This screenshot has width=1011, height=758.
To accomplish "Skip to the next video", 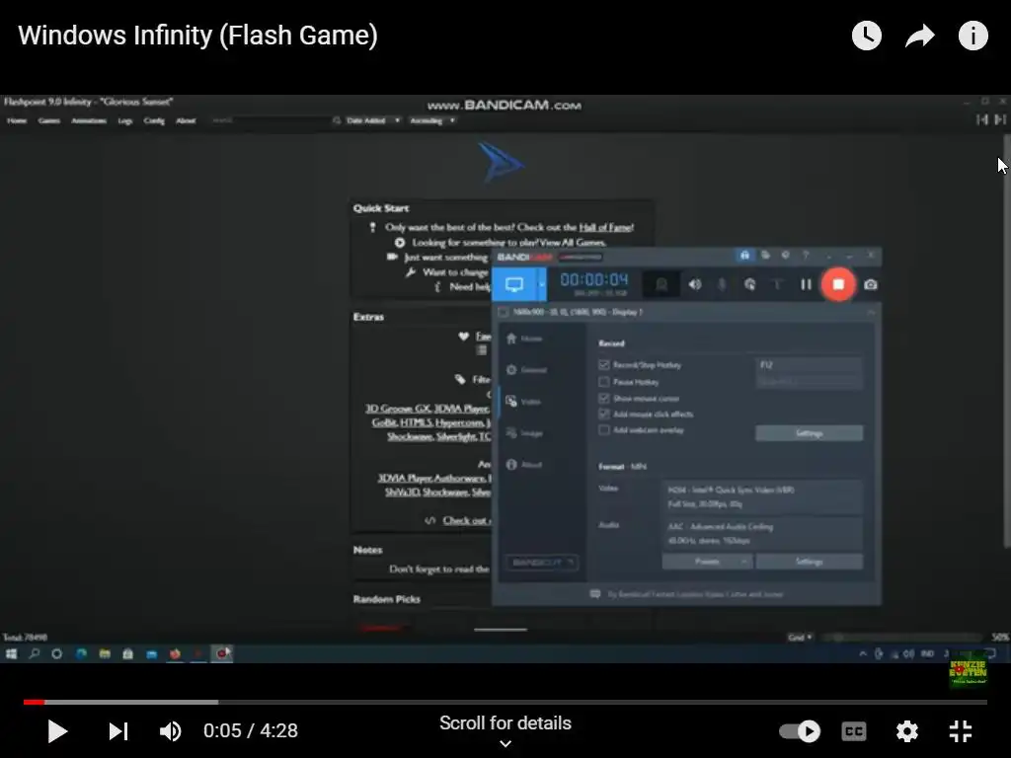I will (x=118, y=731).
